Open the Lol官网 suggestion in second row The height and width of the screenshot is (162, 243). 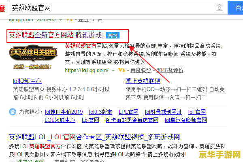coord(90,120)
